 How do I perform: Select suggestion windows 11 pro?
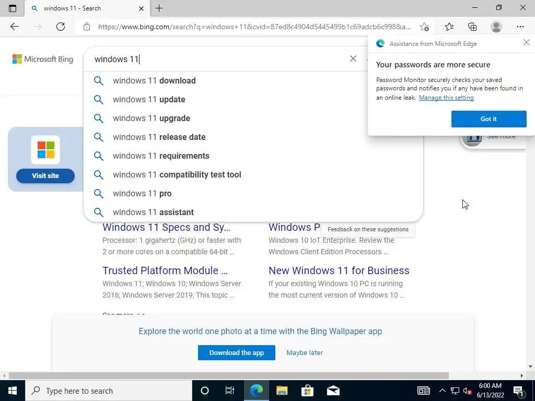253,193
